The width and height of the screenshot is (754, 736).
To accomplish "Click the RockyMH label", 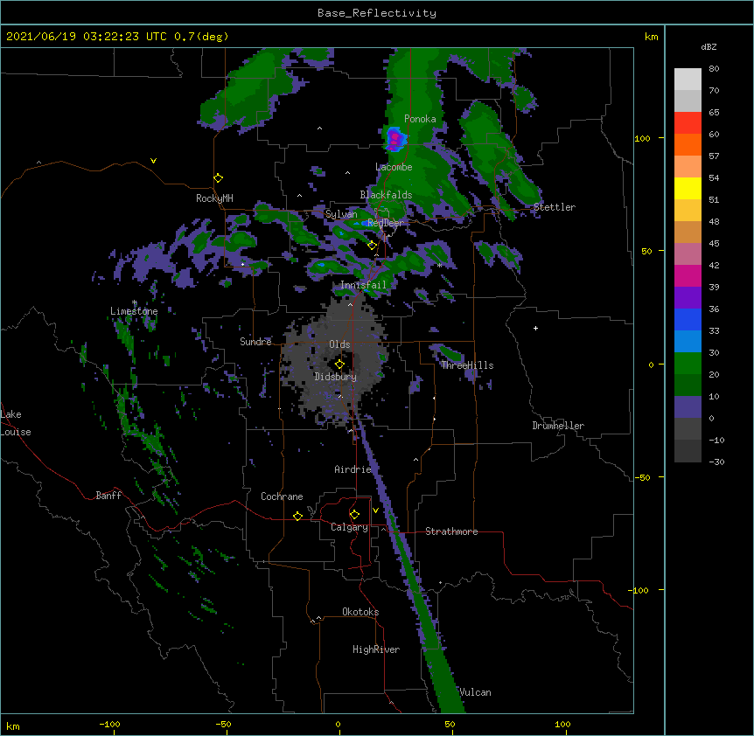I will tap(214, 198).
